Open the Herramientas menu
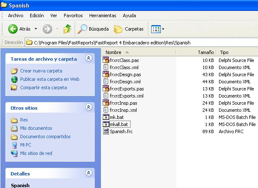The height and width of the screenshot is (188, 258). tap(103, 15)
